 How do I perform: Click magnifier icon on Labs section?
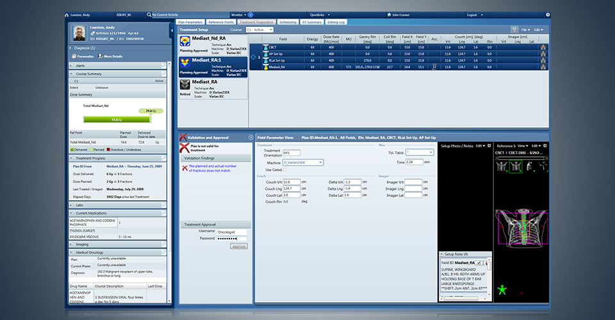point(163,205)
